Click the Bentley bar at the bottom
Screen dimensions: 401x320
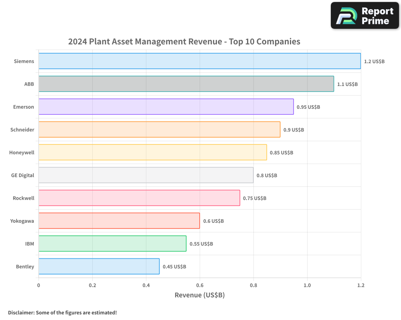click(x=99, y=266)
